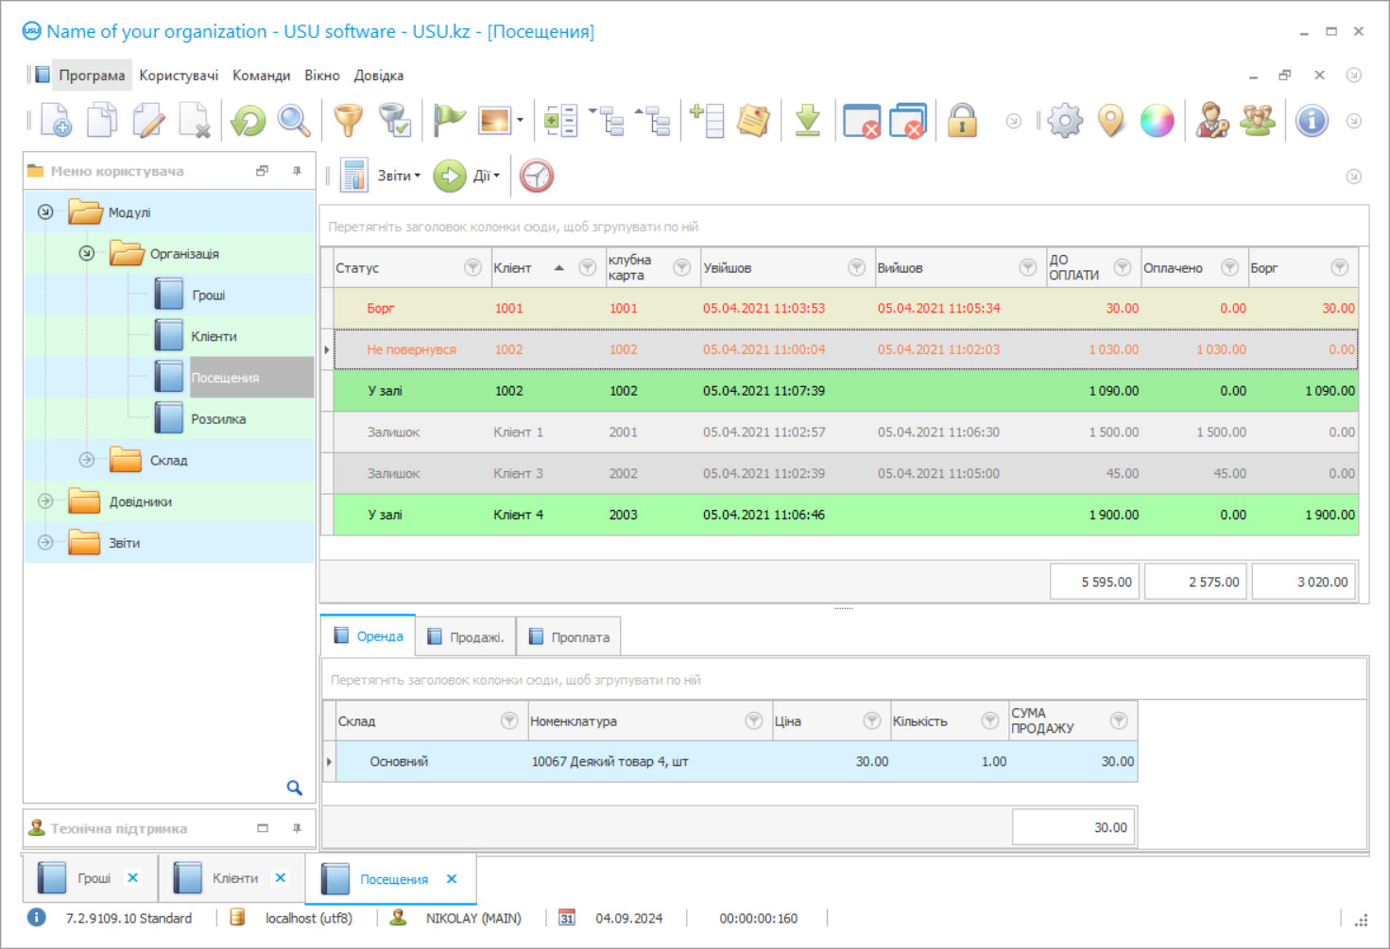
Task: Pin the Меню користувача panel
Action: (x=297, y=171)
